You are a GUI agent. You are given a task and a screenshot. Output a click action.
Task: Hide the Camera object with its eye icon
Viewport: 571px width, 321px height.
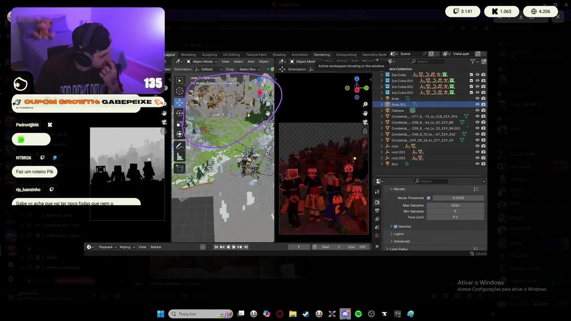click(477, 111)
